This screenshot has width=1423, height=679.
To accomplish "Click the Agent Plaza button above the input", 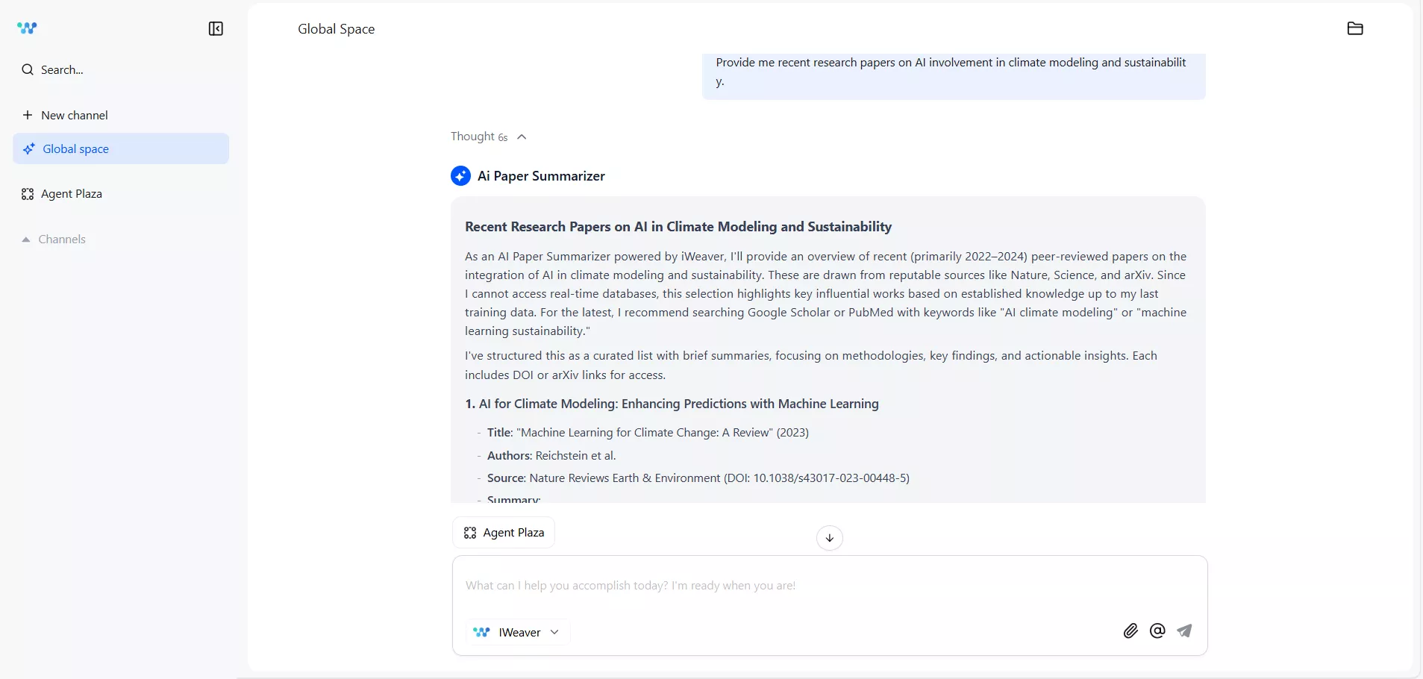I will pyautogui.click(x=504, y=532).
